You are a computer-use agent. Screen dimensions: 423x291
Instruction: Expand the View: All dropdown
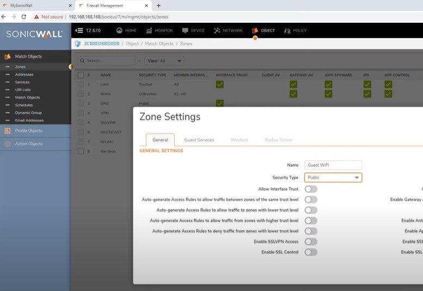(x=165, y=61)
